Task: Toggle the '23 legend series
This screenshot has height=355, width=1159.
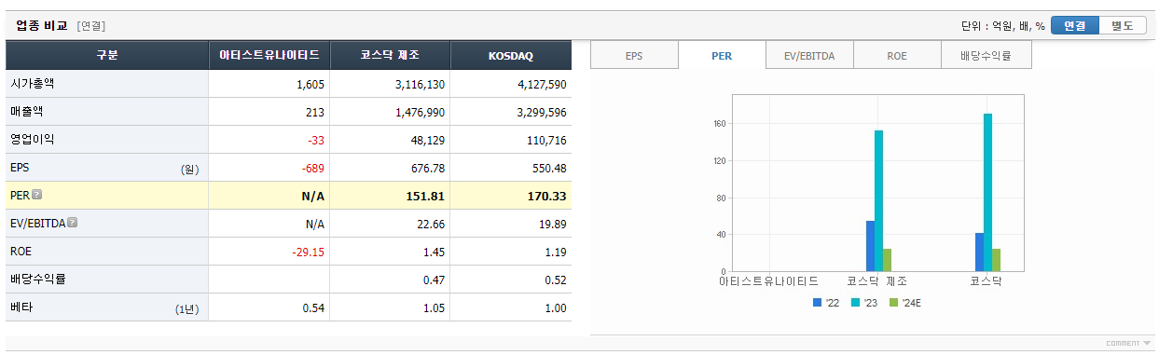Action: point(865,303)
